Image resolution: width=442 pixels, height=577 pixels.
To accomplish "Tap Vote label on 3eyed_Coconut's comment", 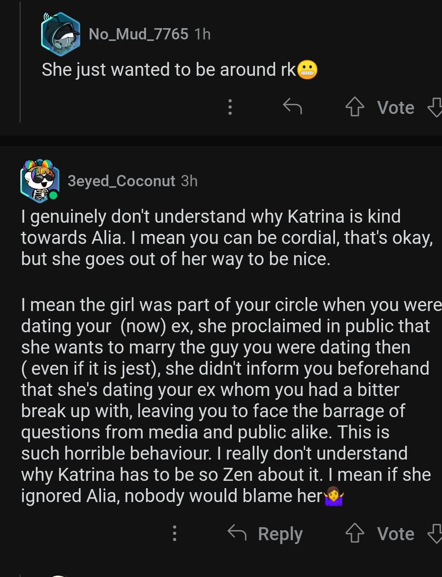I will (396, 534).
